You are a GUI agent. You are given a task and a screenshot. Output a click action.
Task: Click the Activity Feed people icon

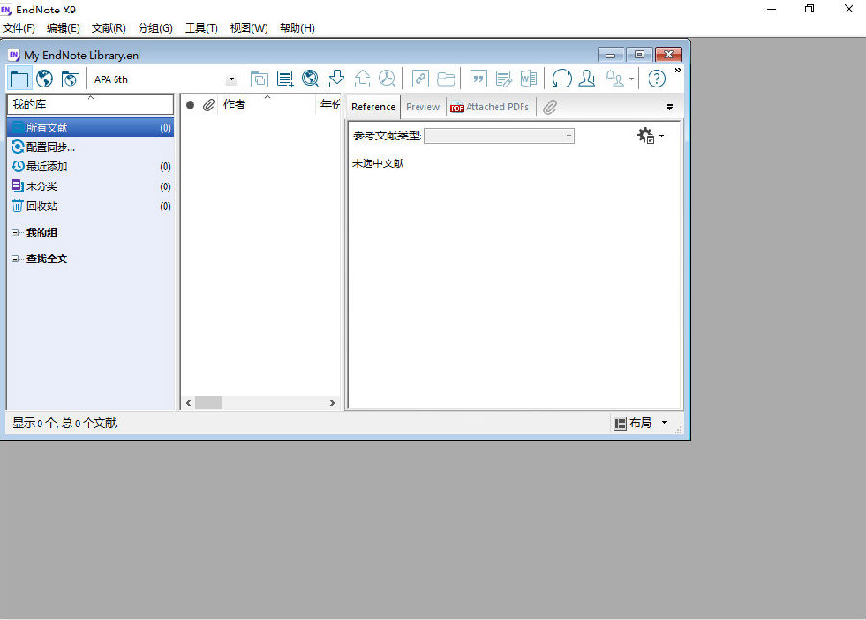click(x=614, y=79)
